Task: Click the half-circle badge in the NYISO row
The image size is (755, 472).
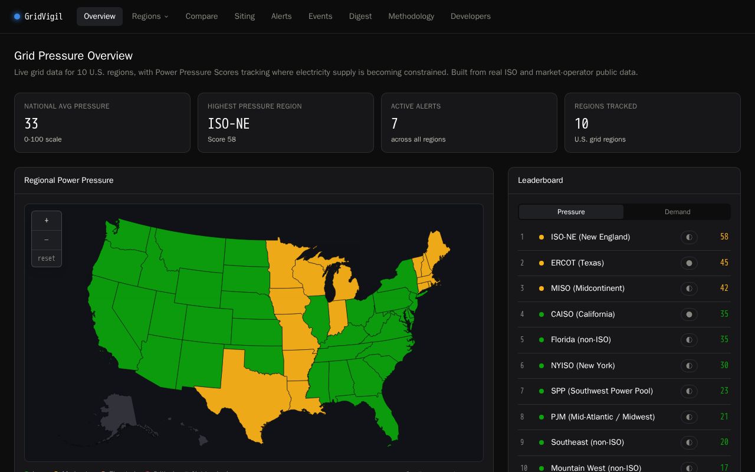Action: pos(689,366)
